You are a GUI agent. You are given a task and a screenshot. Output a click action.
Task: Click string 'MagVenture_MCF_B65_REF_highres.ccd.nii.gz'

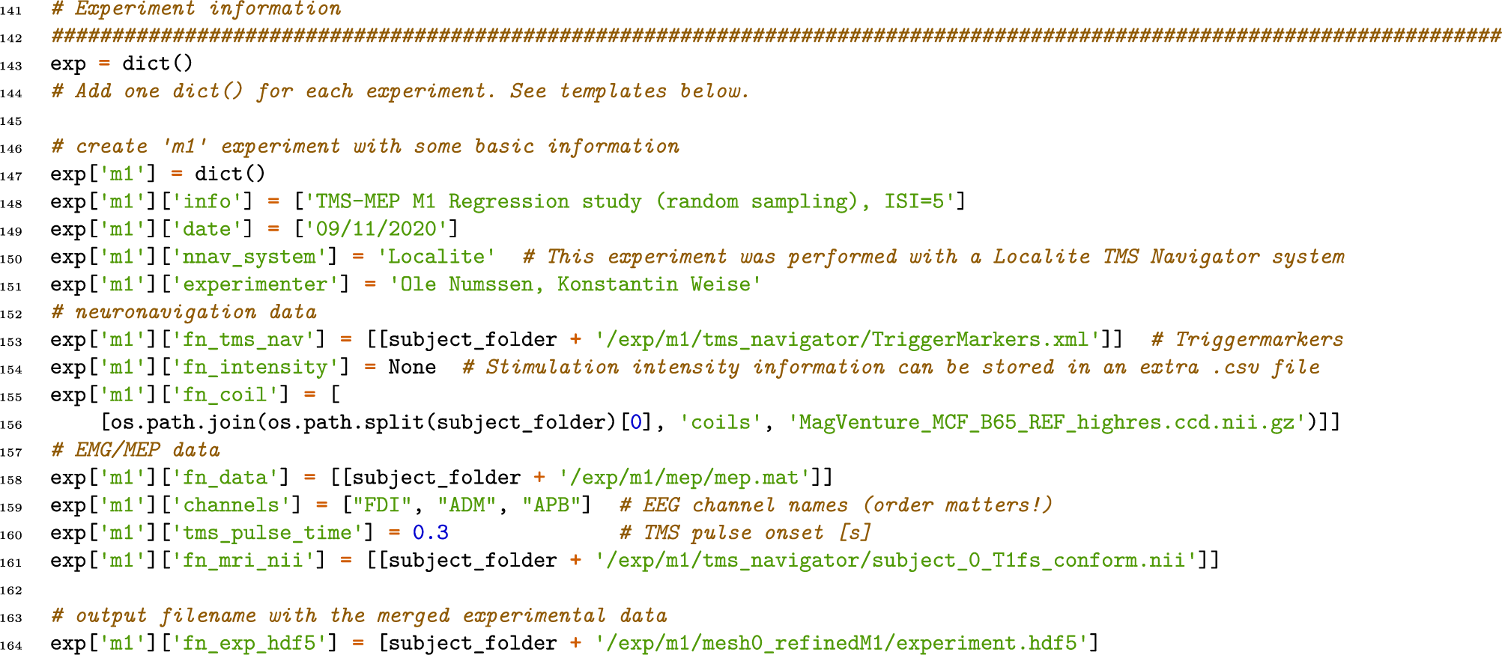pyautogui.click(x=1047, y=424)
